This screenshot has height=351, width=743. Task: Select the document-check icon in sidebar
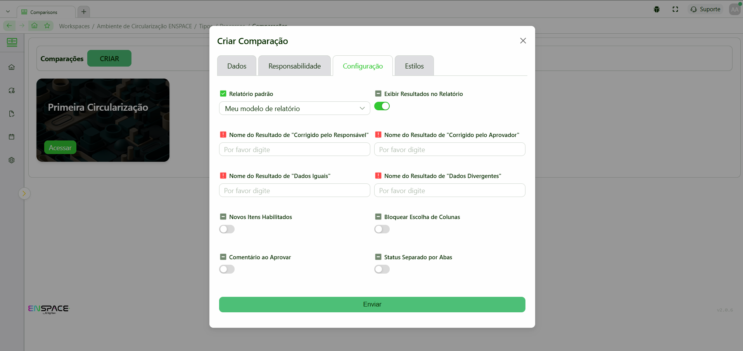(12, 114)
